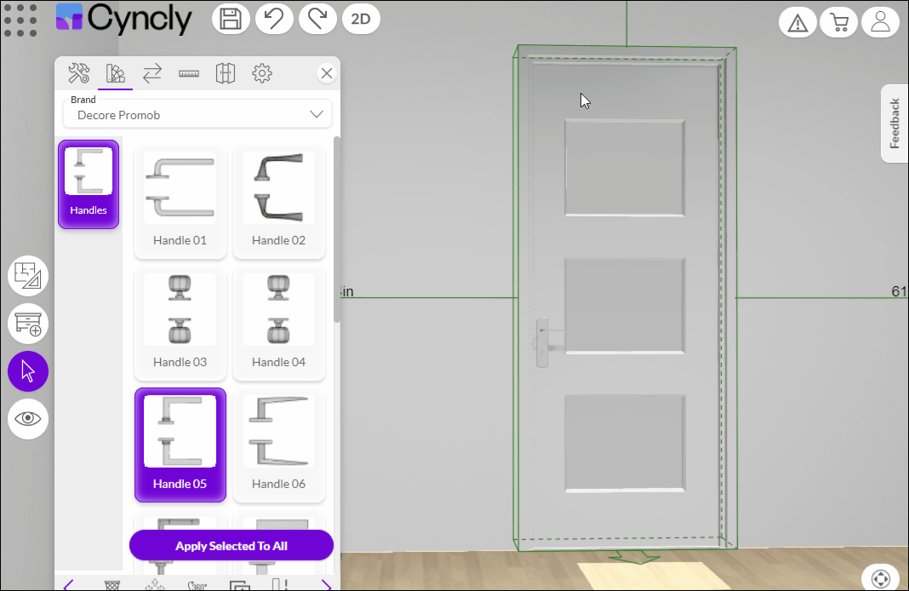Switch to the 2D view
This screenshot has width=909, height=591.
[x=361, y=19]
